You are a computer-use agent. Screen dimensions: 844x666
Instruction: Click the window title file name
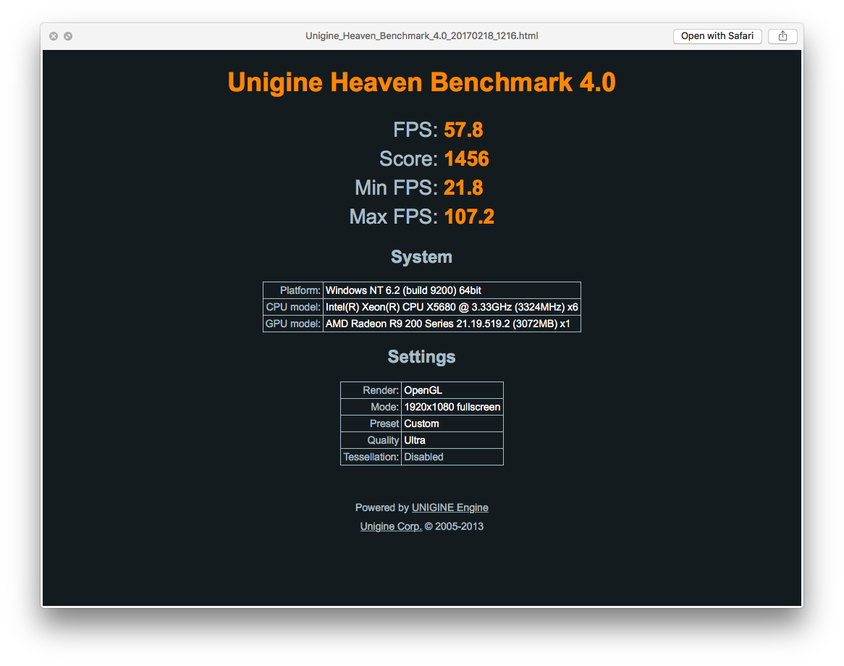coord(421,36)
